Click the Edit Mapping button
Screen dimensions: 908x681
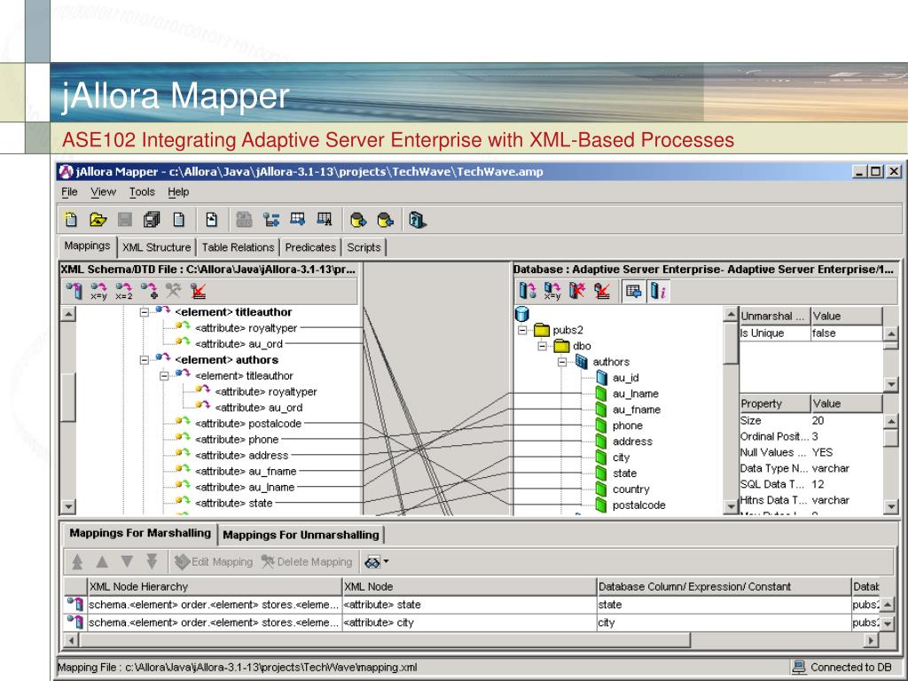click(x=215, y=561)
